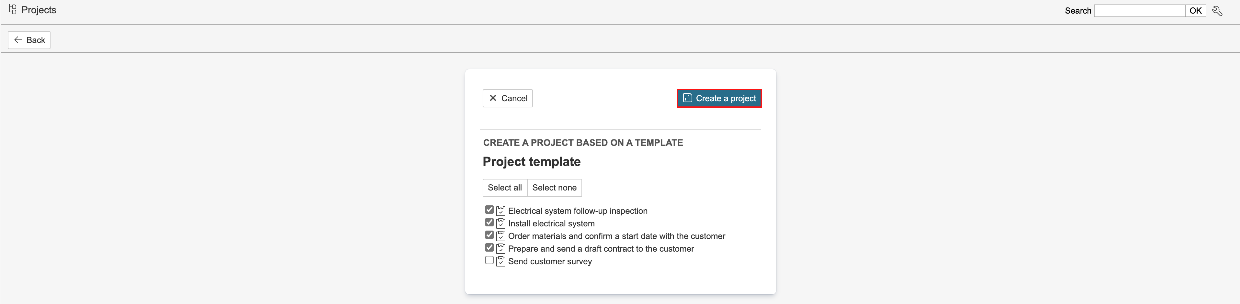
Task: Uncheck Prepare and send a draft contract checkbox
Action: (x=489, y=248)
